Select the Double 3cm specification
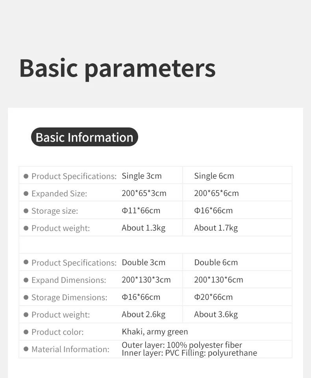Screen dimensions: 311x378 coord(144,262)
